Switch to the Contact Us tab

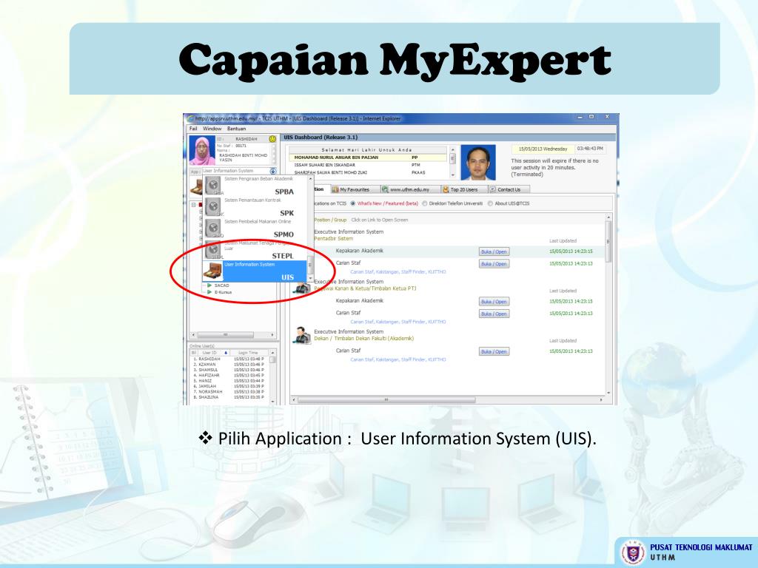coord(509,190)
